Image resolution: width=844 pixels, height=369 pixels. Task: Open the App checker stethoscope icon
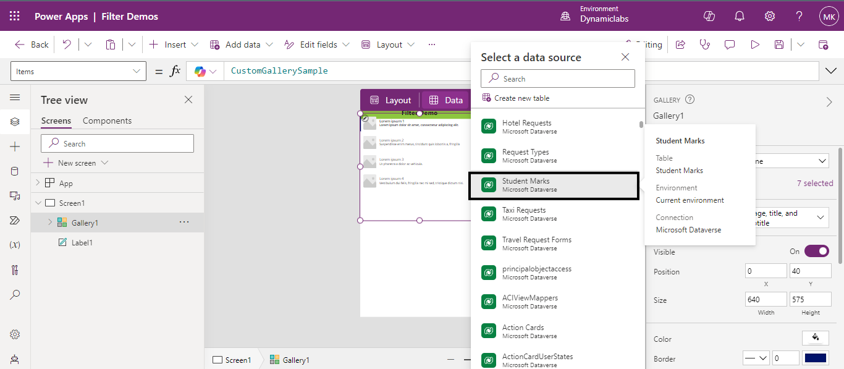pos(704,45)
